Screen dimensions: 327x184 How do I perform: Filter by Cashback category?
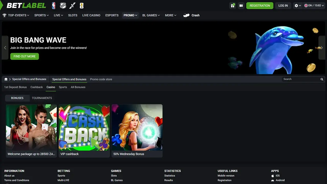(37, 87)
